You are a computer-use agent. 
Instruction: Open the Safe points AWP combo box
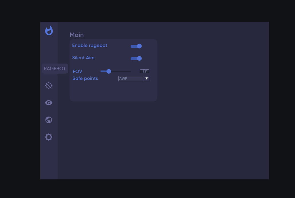pos(131,79)
